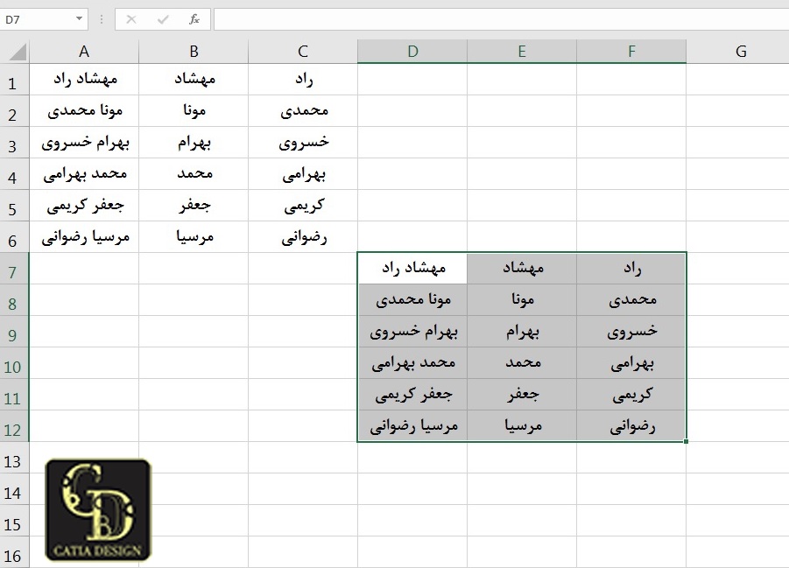Click cell A5 containing جعفر کریمی
This screenshot has height=568, width=789.
click(x=84, y=206)
